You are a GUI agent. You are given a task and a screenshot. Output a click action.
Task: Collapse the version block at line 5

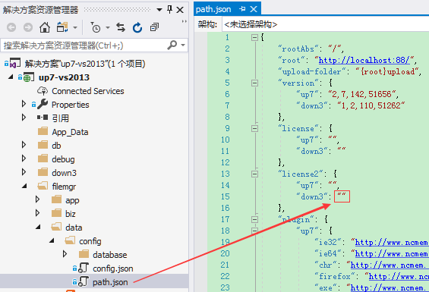pyautogui.click(x=254, y=83)
